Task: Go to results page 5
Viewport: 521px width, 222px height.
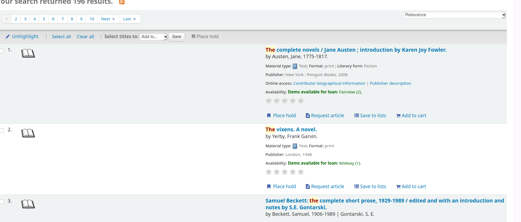Action: (x=44, y=19)
